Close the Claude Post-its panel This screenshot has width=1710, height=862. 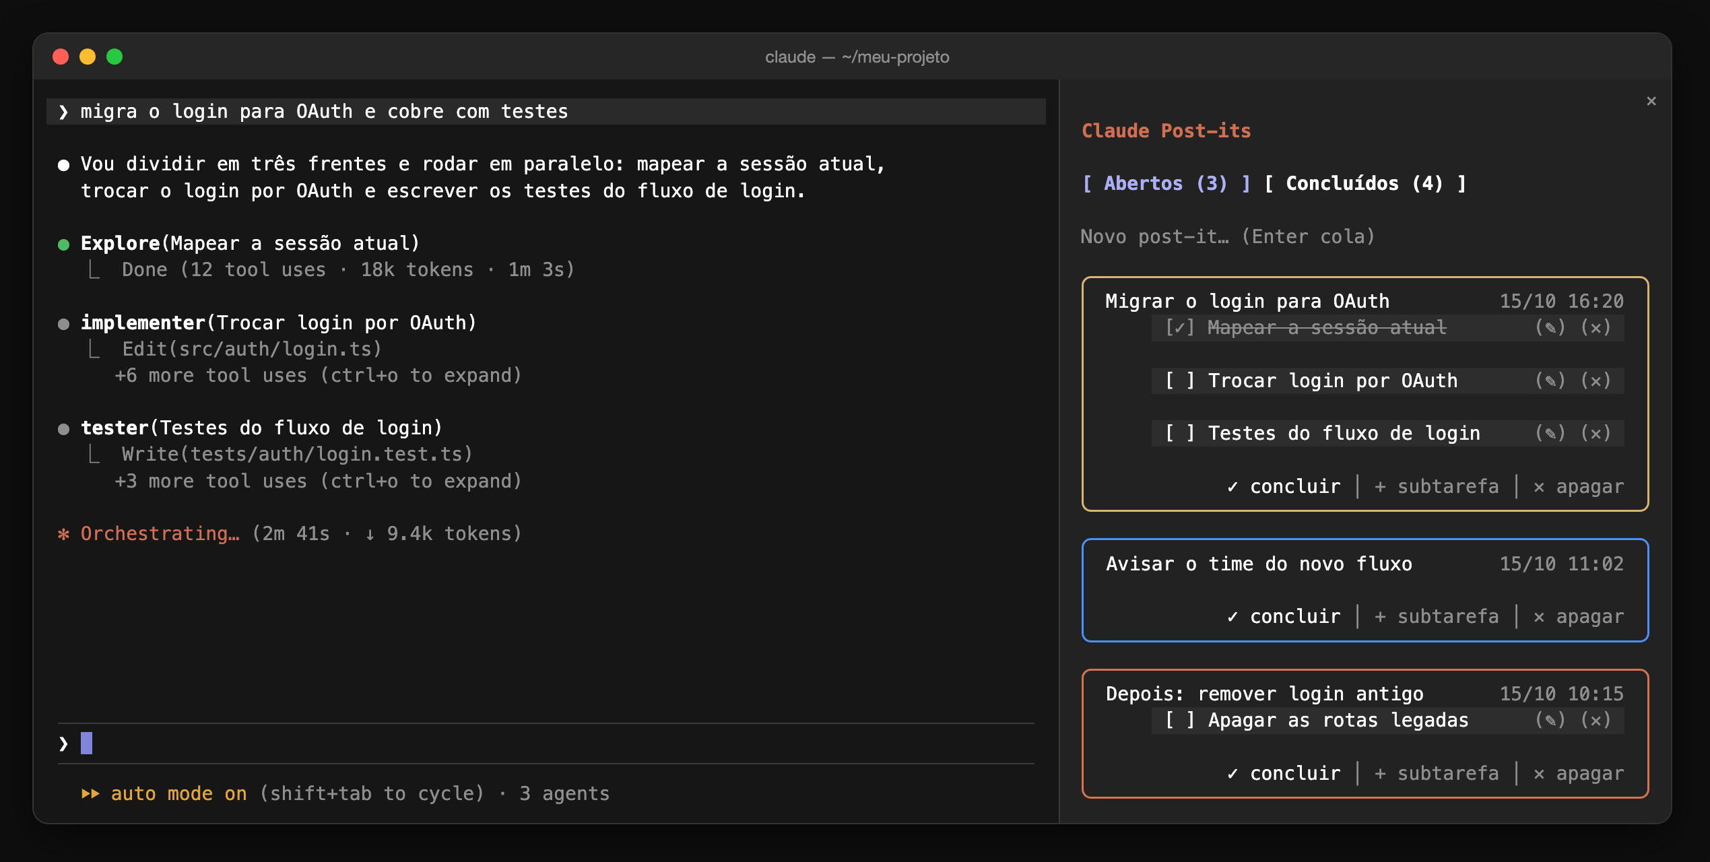(1651, 101)
